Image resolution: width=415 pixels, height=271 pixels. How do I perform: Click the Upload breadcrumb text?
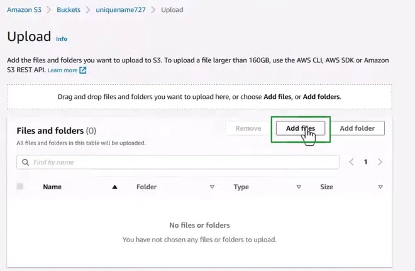click(x=172, y=10)
